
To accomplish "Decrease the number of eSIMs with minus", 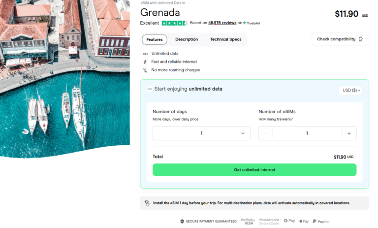I will coord(266,133).
